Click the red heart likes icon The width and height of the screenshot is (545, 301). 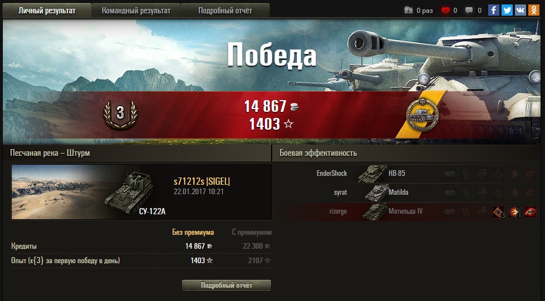pyautogui.click(x=445, y=11)
